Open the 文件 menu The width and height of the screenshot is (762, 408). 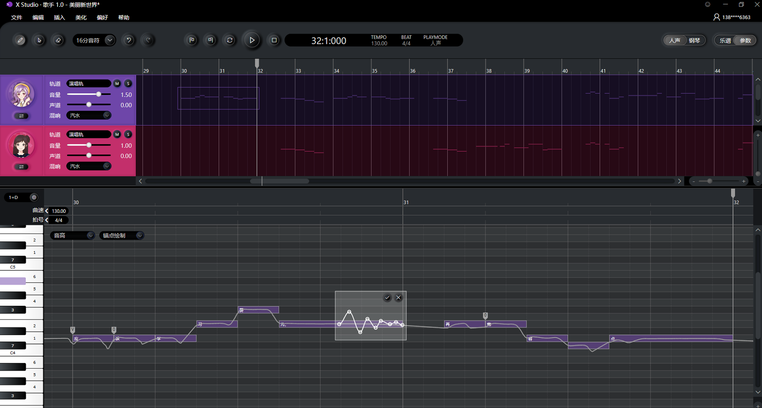pos(16,17)
